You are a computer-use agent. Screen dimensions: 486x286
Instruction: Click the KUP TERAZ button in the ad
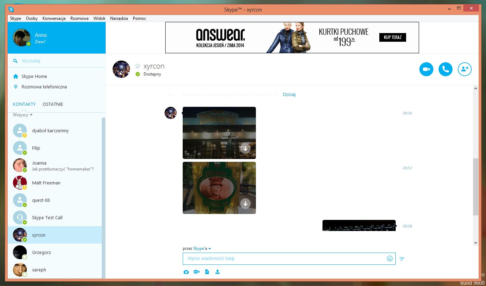(x=393, y=37)
